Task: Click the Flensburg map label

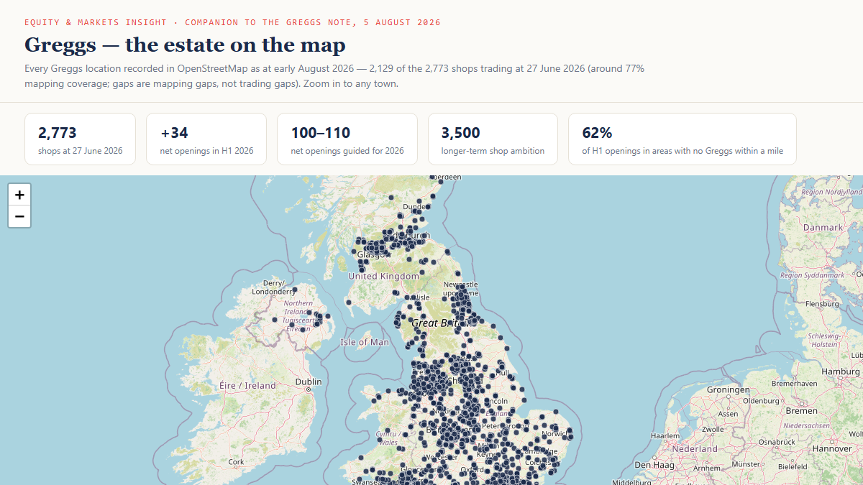Action: (823, 303)
